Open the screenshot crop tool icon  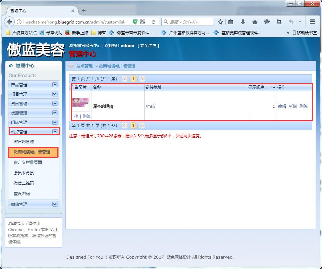pyautogui.click(x=279, y=21)
